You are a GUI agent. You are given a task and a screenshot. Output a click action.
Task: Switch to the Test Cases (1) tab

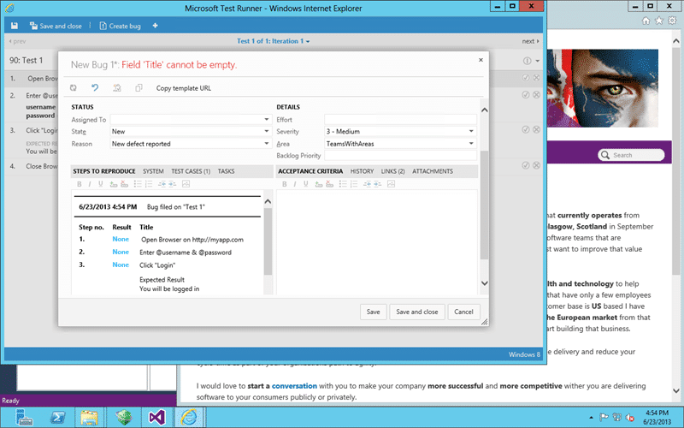191,171
